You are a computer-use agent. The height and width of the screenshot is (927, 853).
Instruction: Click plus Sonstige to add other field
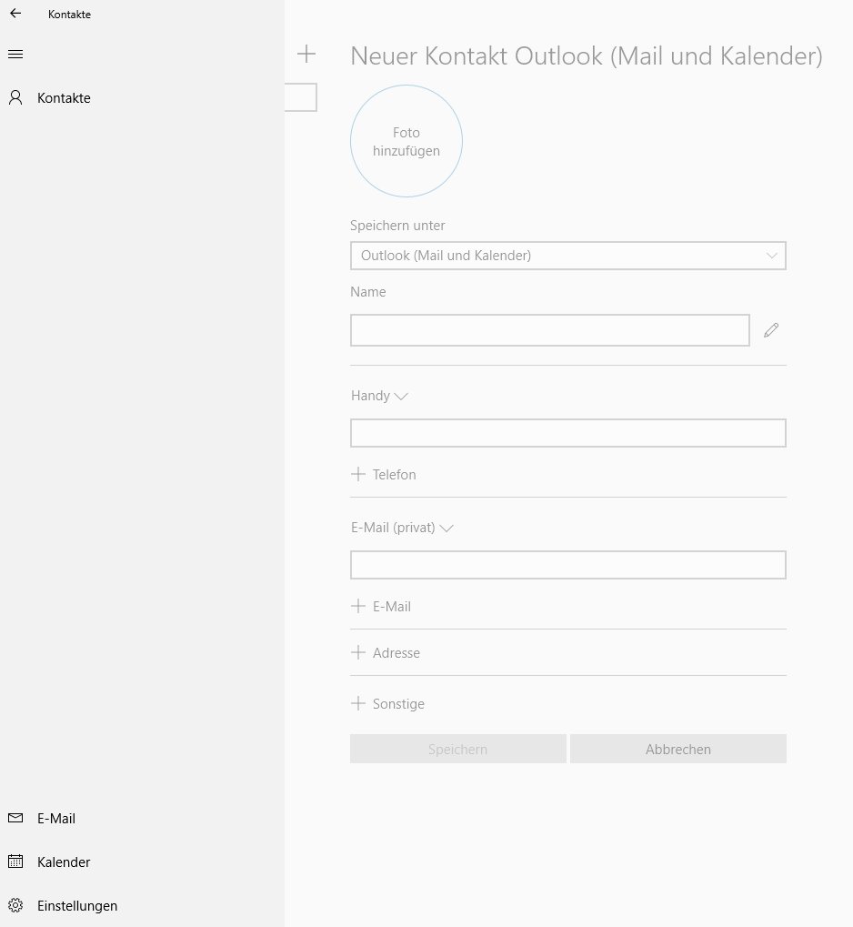(387, 703)
